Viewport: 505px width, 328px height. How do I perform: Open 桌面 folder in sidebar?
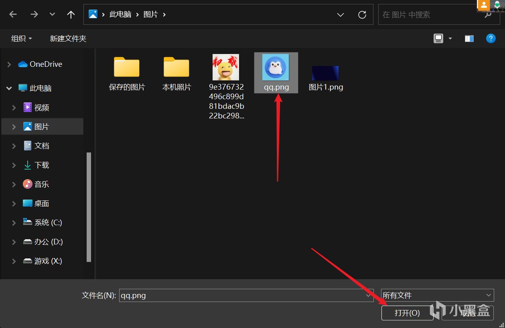click(36, 203)
